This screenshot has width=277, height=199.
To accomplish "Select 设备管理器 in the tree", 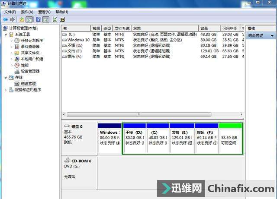I will 30,71.
